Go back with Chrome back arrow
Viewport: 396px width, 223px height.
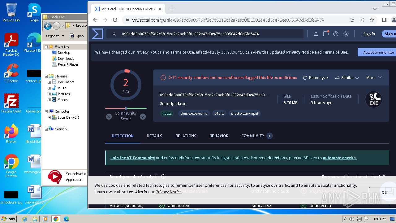[95, 20]
